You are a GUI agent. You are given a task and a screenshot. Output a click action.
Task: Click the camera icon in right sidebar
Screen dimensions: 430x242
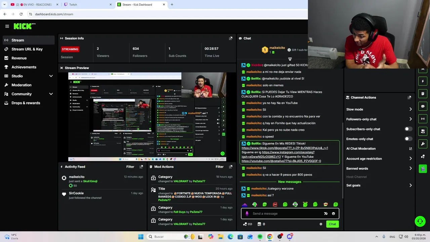coord(423,131)
